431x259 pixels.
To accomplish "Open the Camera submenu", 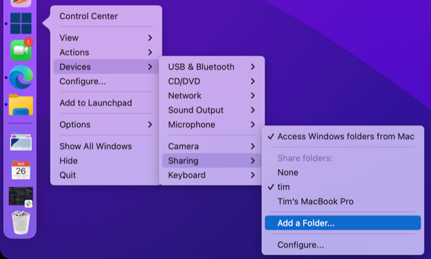I will pyautogui.click(x=212, y=146).
